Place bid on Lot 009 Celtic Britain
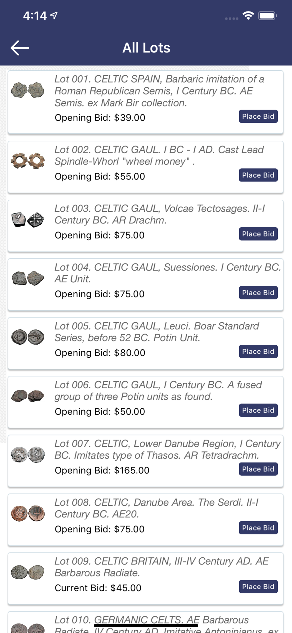 pos(258,587)
